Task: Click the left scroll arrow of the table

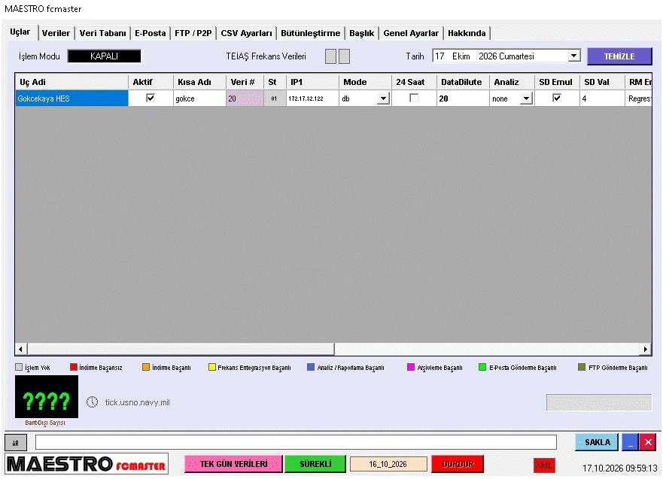Action: pos(21,349)
